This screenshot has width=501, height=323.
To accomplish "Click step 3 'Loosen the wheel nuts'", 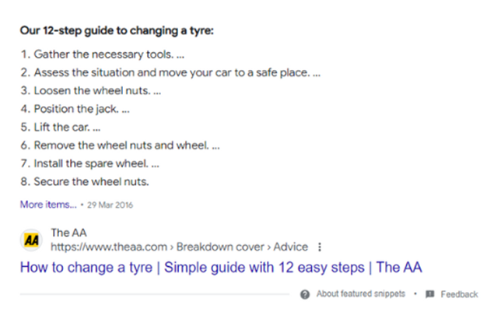I will click(x=91, y=91).
